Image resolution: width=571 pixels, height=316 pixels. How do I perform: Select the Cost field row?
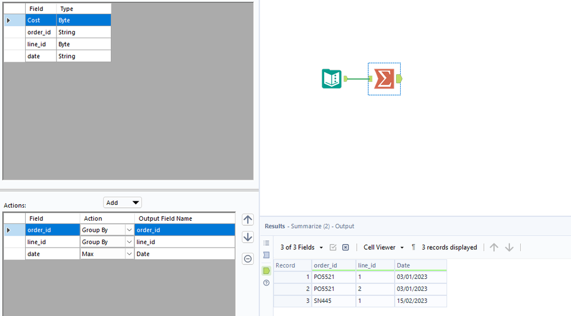[58, 21]
